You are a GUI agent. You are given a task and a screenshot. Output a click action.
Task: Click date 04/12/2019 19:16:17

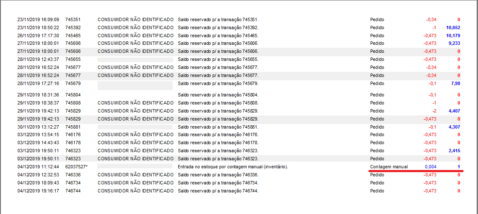click(38, 191)
